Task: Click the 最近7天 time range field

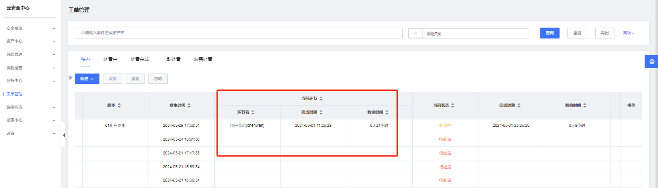Action: pyautogui.click(x=475, y=33)
